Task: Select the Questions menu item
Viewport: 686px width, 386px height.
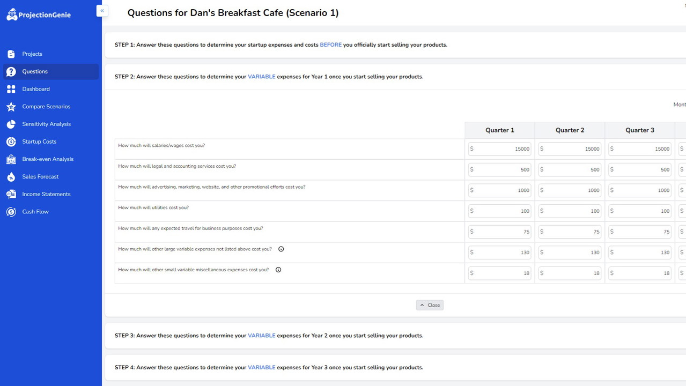Action: pos(51,72)
